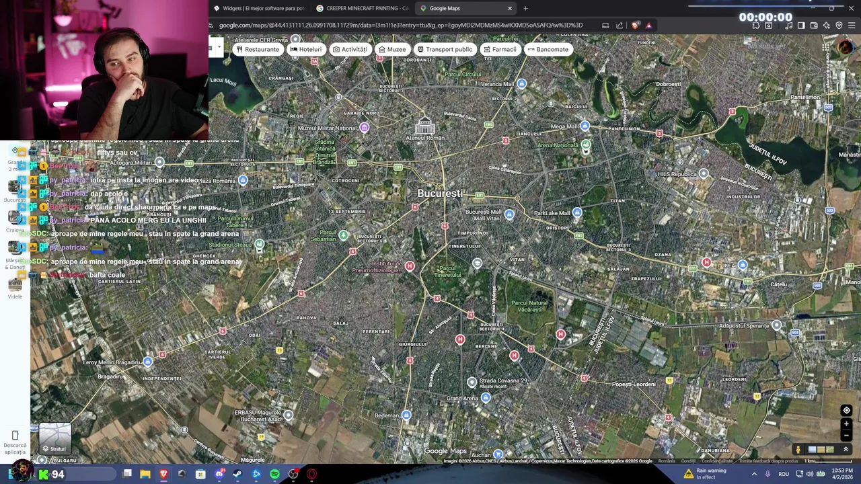This screenshot has height=484, width=861.
Task: Open the browser hamburger menu
Action: coord(852,26)
